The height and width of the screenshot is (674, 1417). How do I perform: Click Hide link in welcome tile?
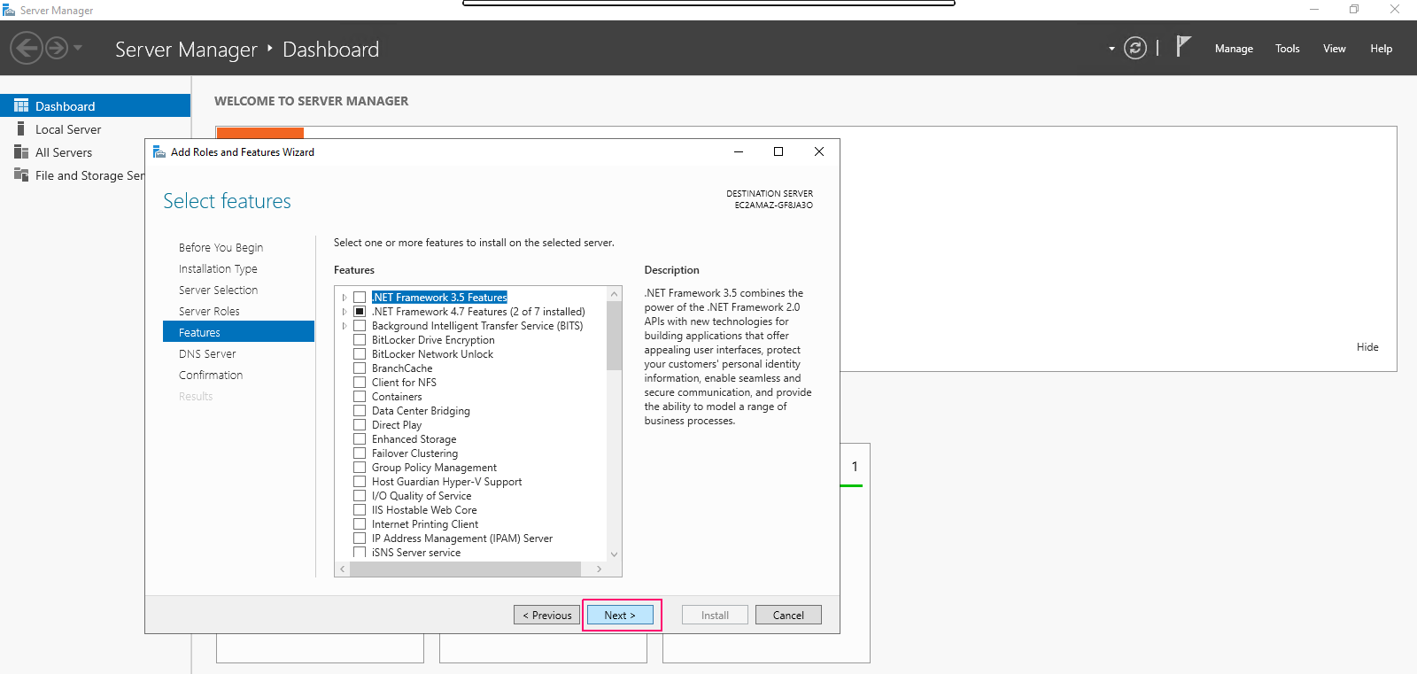click(1367, 347)
